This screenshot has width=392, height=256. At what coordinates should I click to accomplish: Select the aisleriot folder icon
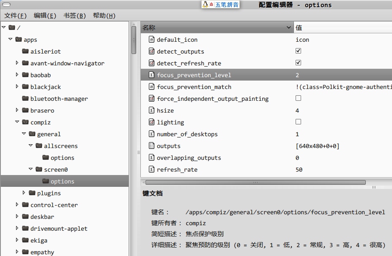(x=25, y=51)
